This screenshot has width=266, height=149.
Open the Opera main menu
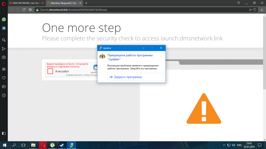3,3
